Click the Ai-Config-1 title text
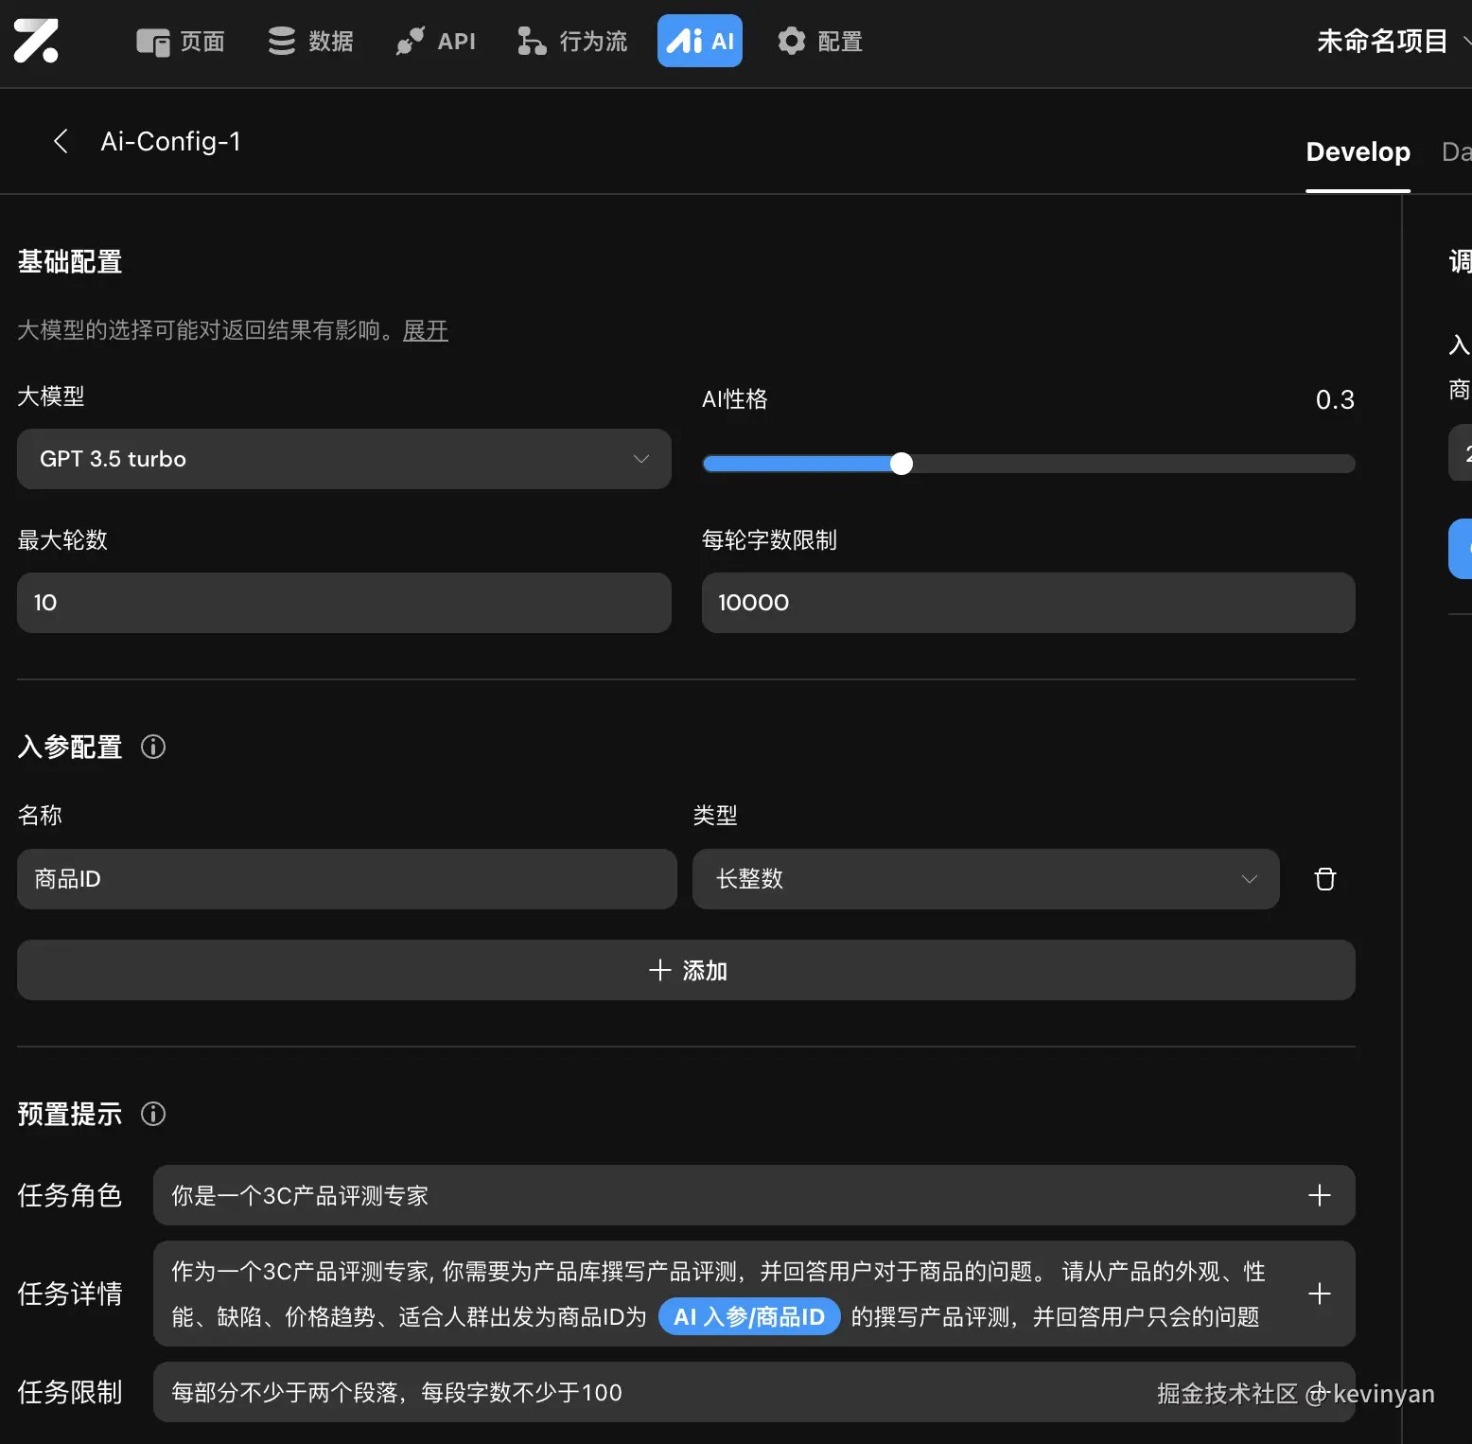 click(x=171, y=141)
